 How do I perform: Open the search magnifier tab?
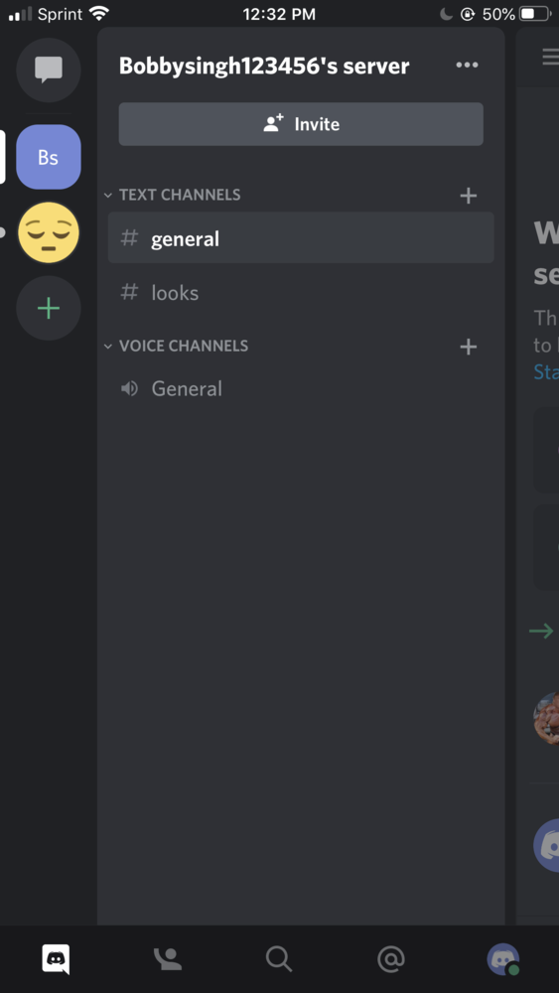coord(279,959)
